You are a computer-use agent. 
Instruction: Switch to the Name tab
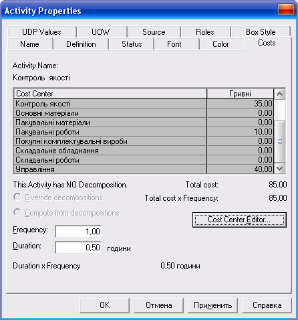click(29, 44)
